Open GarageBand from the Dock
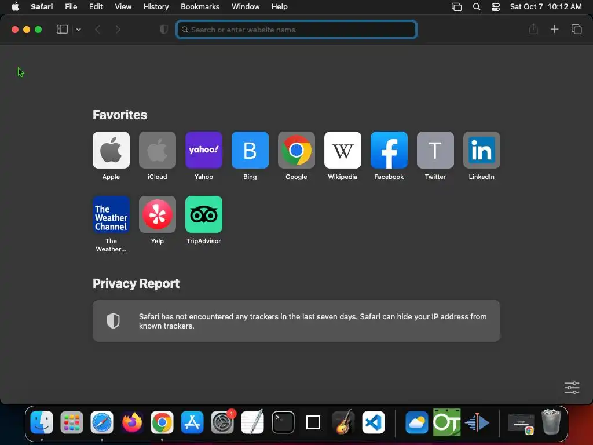Viewport: 593px width, 445px height. pos(343,422)
